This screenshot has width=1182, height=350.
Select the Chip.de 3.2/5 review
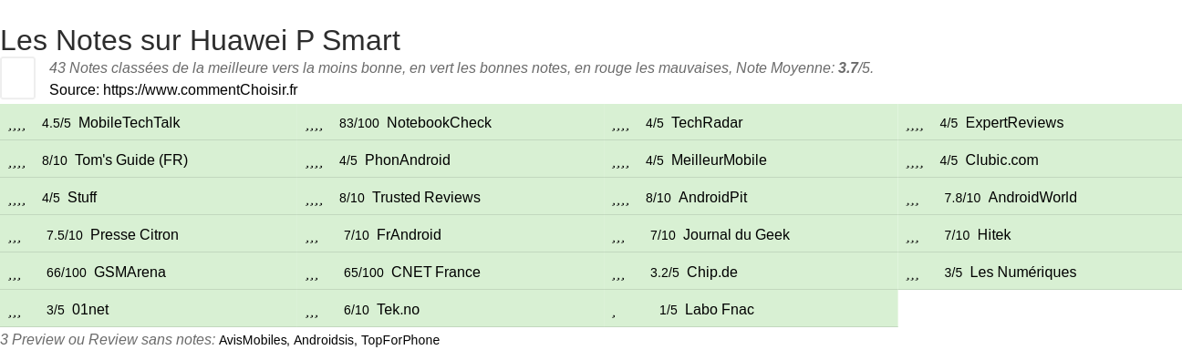(x=712, y=273)
